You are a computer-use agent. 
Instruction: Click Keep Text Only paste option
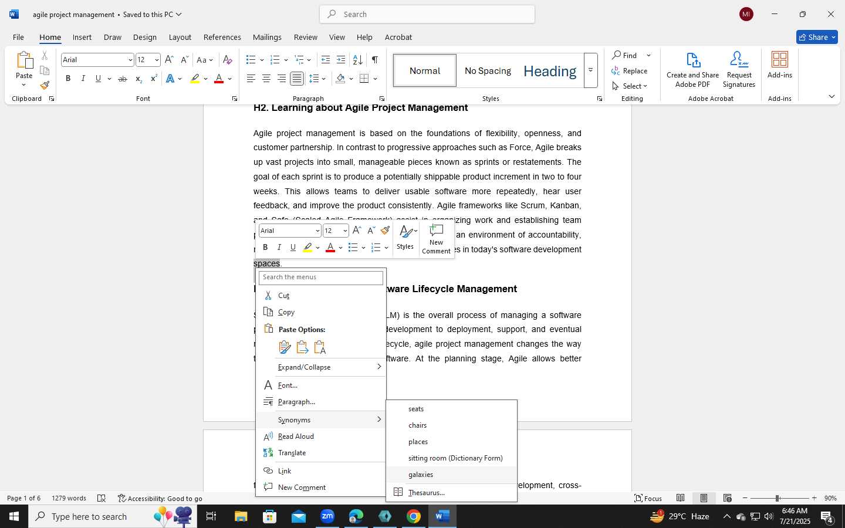point(320,347)
